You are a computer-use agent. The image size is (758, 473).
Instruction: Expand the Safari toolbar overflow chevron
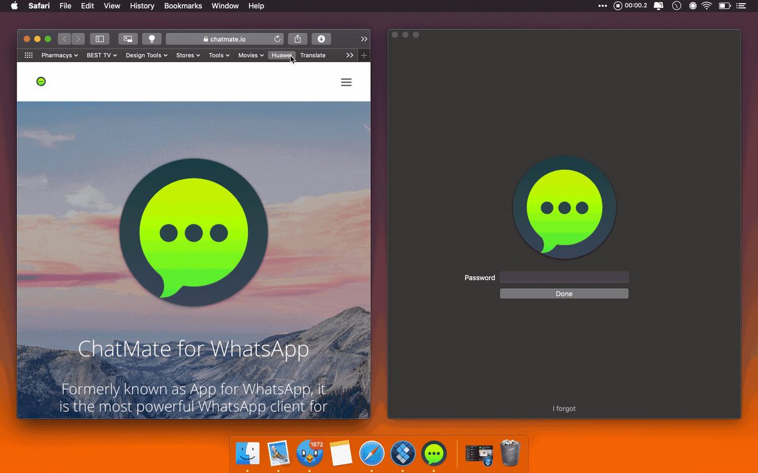click(x=364, y=39)
